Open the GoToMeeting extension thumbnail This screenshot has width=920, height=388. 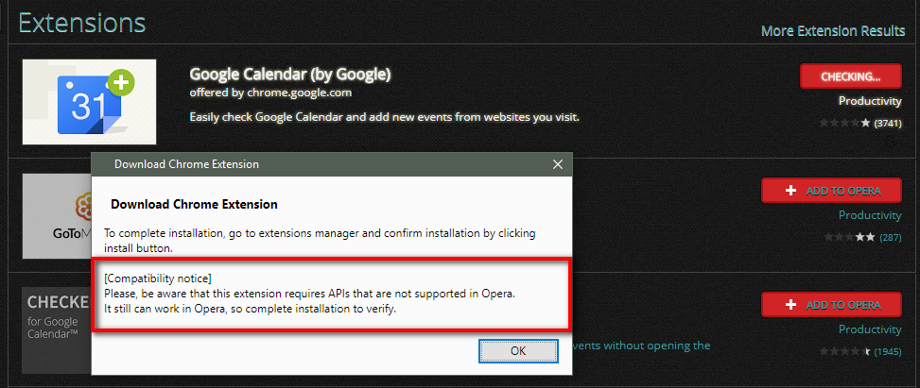(x=55, y=216)
